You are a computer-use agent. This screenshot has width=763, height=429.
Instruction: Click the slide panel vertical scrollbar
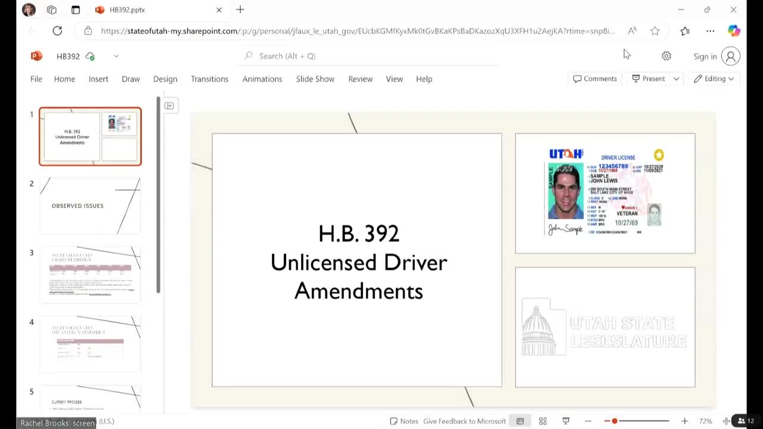pos(158,195)
